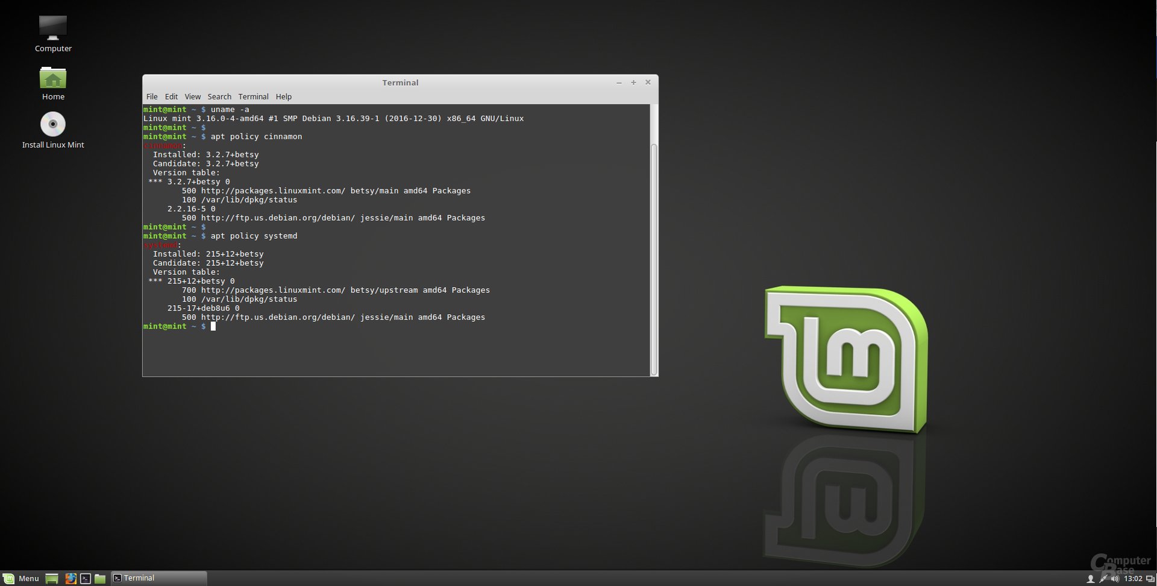Click the 'Linux mint 3.16.0-4-amd64' kernel output line

click(333, 119)
